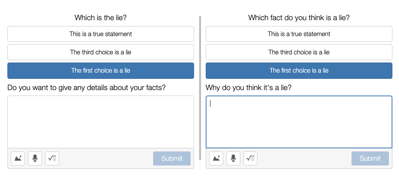The height and width of the screenshot is (186, 399).
Task: Click 'Which fact do you think is a lie?' heading
Action: [299, 18]
